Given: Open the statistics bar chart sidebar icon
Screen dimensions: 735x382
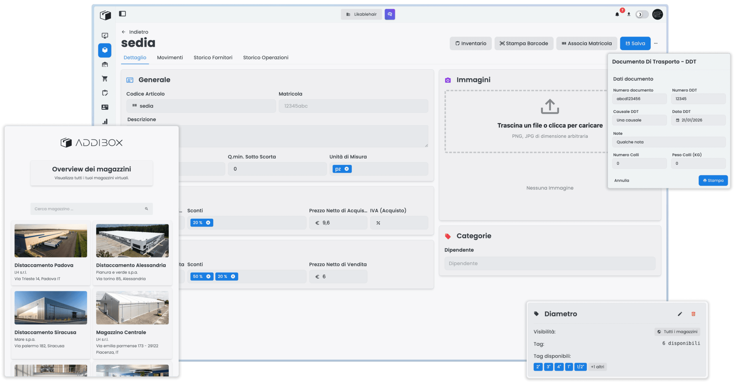Looking at the screenshot, I should point(105,122).
